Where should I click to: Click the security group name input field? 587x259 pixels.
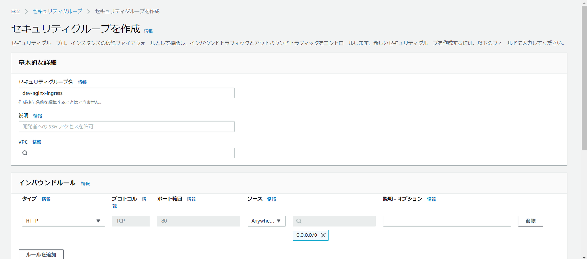[x=126, y=93]
